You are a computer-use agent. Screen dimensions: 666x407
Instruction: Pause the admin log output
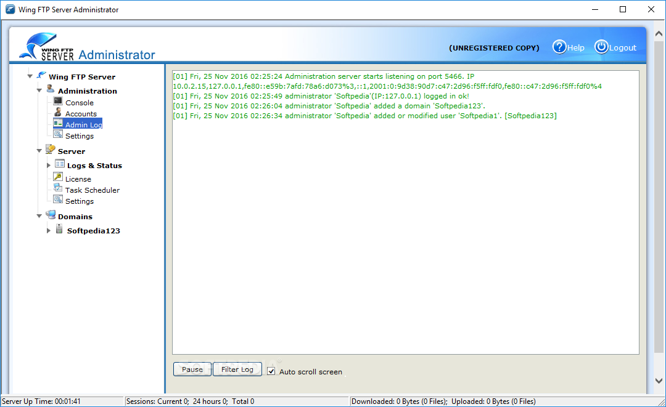[x=192, y=369]
